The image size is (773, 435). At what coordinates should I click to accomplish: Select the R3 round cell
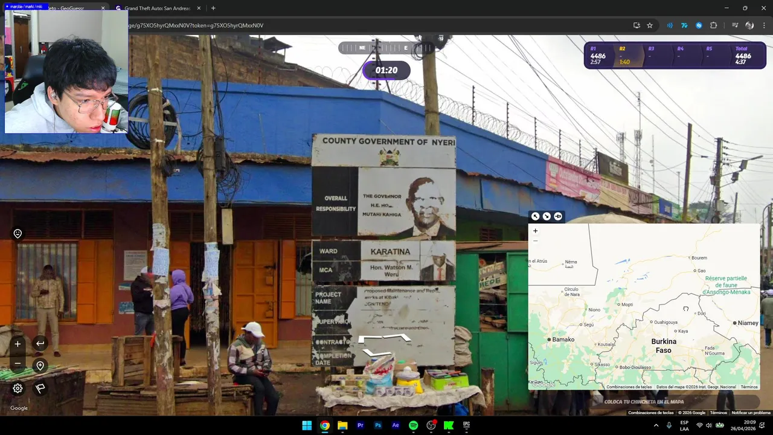pos(657,56)
